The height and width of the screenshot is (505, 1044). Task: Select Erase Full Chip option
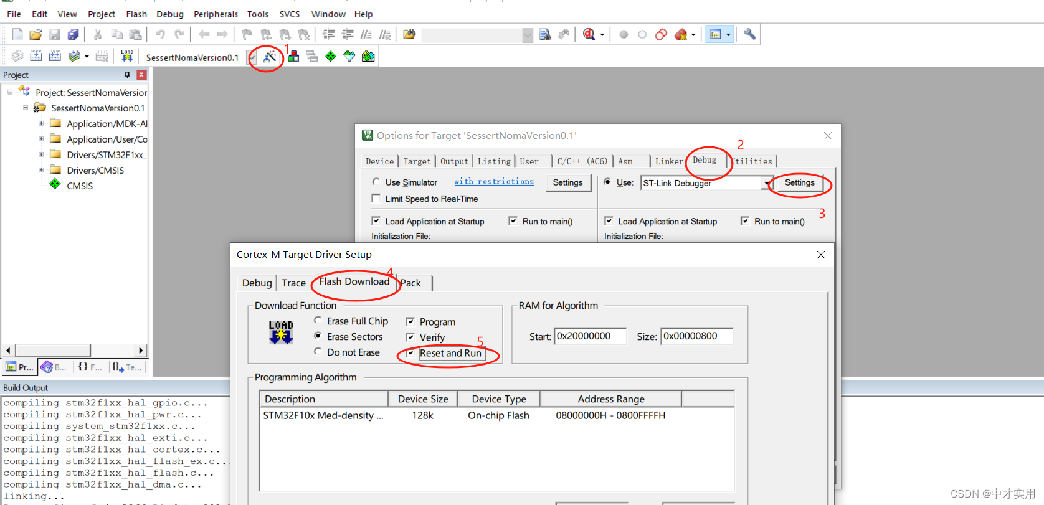[x=318, y=320]
